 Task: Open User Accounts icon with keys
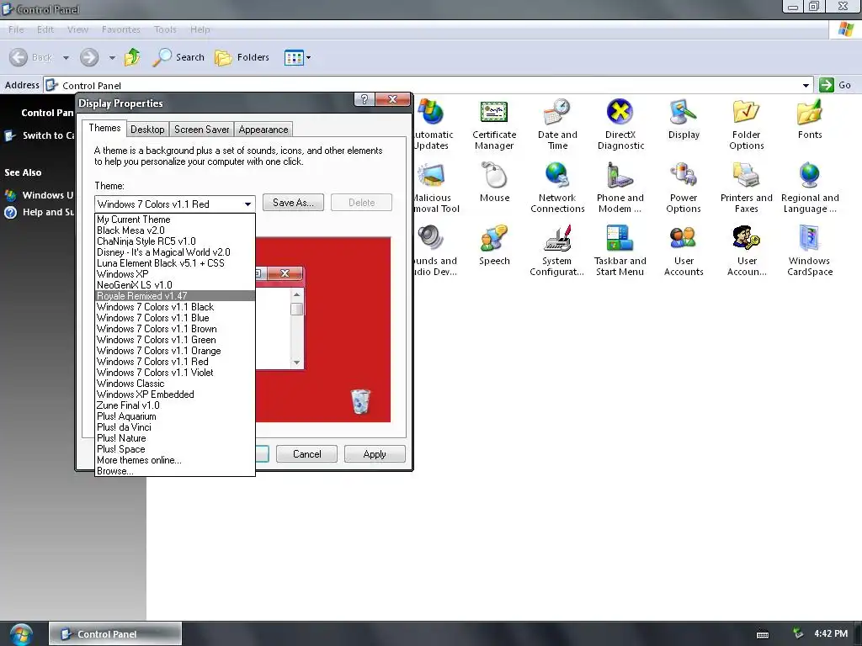[x=746, y=251]
